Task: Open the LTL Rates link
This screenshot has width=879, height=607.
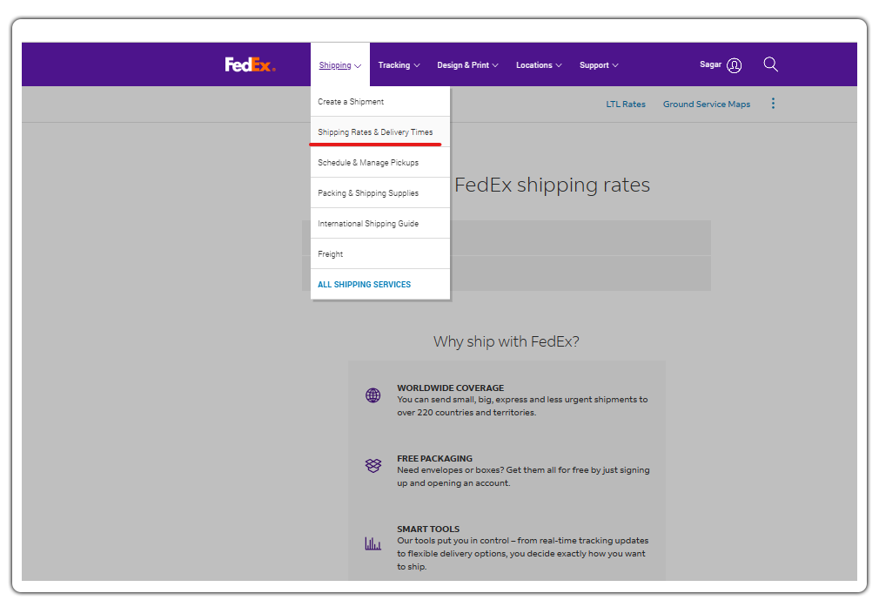Action: (x=626, y=104)
